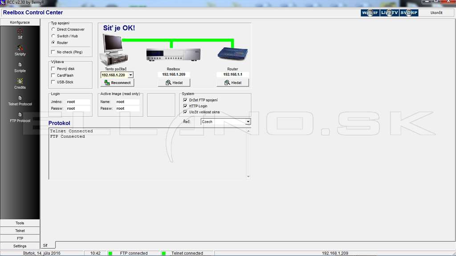Click the SVDRP icon button
The image size is (456, 256).
coord(409,13)
